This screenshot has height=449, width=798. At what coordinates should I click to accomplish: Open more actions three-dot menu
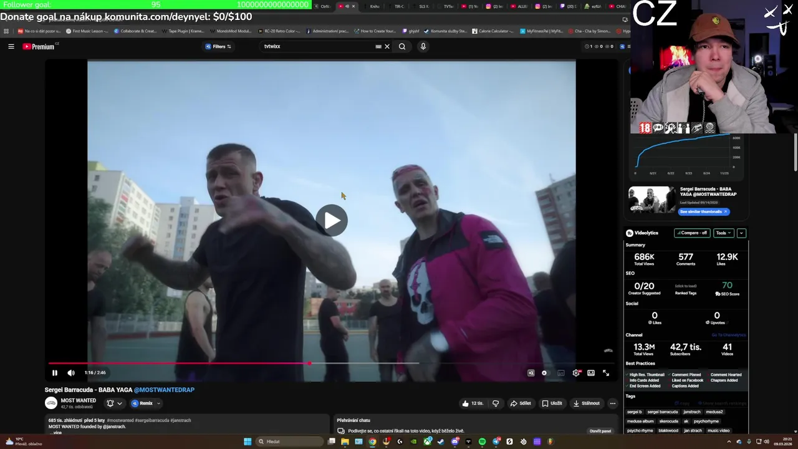pos(613,403)
